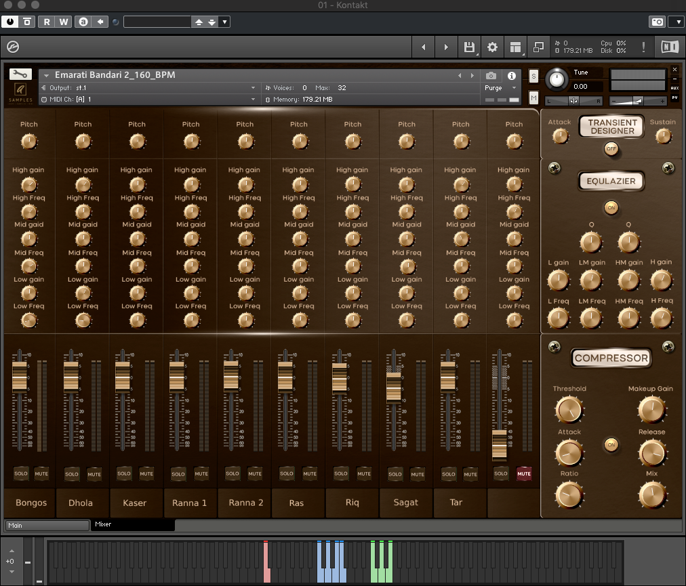Click the instrument pan slider
The width and height of the screenshot is (686, 586).
click(573, 101)
